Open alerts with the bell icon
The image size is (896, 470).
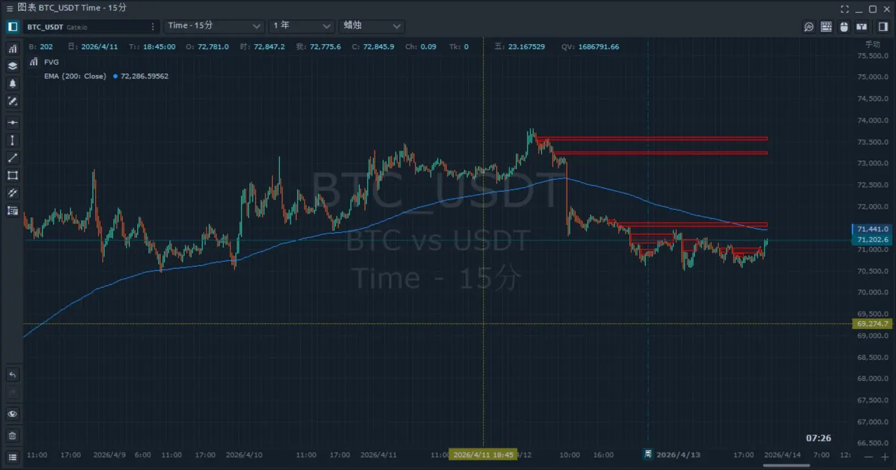point(12,84)
